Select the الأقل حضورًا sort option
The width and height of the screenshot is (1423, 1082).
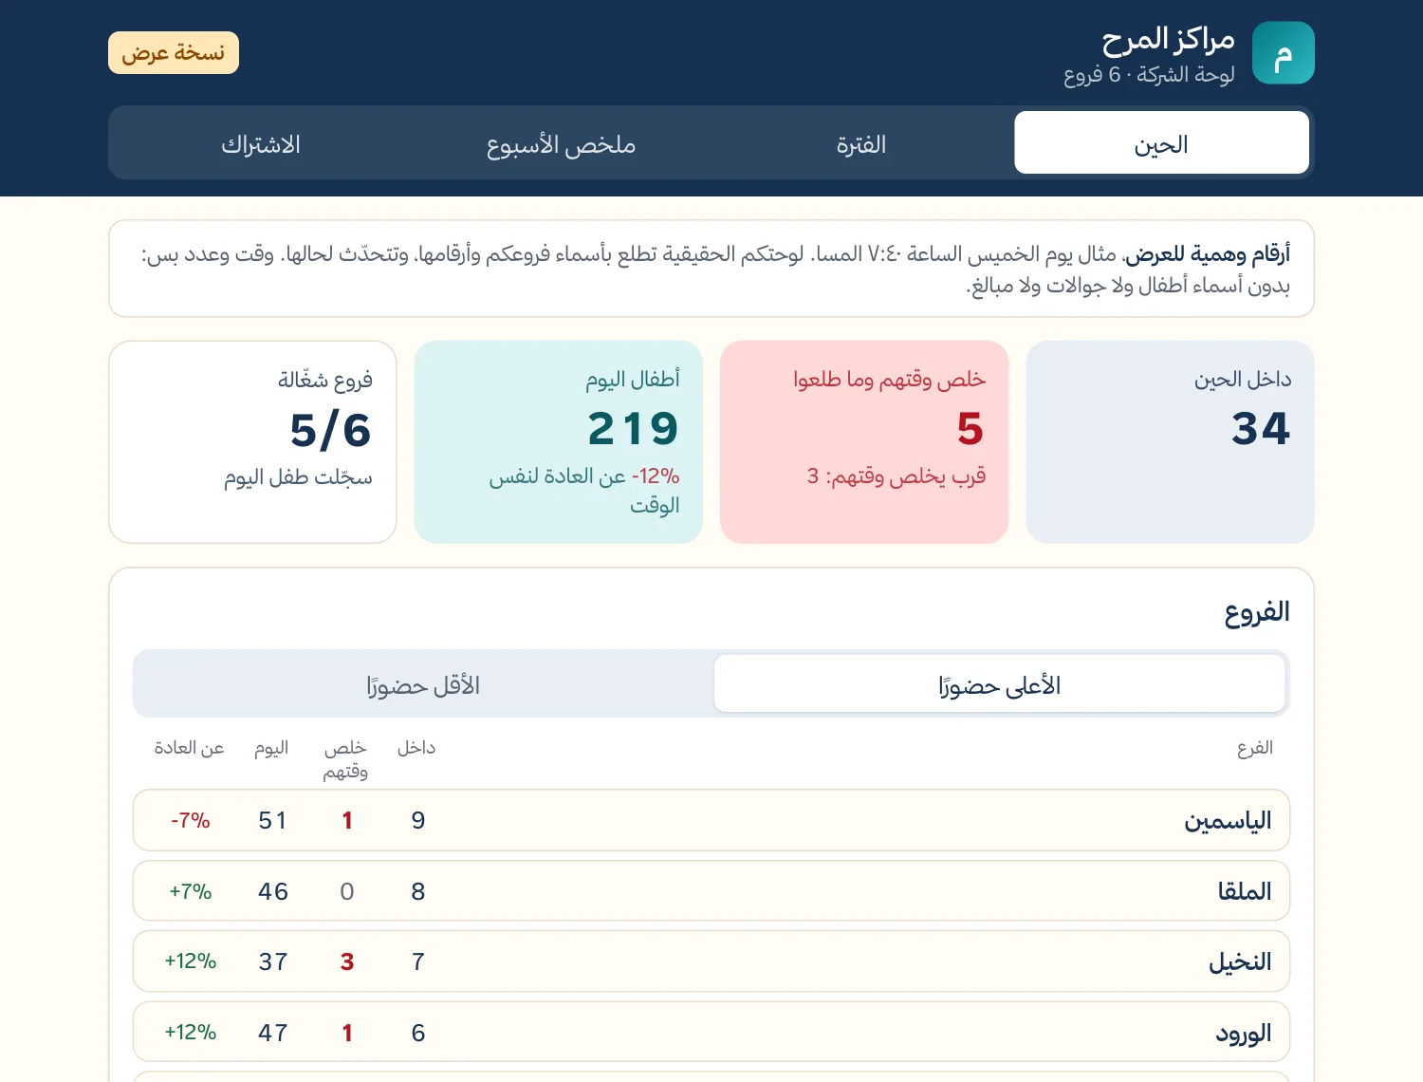(423, 683)
